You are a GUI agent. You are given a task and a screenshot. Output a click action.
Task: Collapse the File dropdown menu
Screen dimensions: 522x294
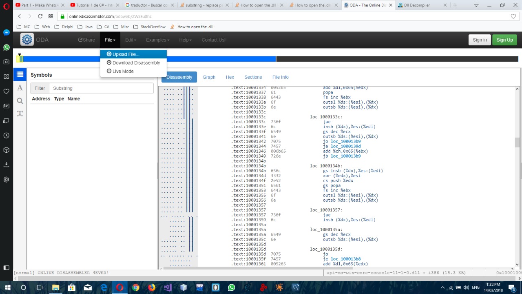[110, 40]
